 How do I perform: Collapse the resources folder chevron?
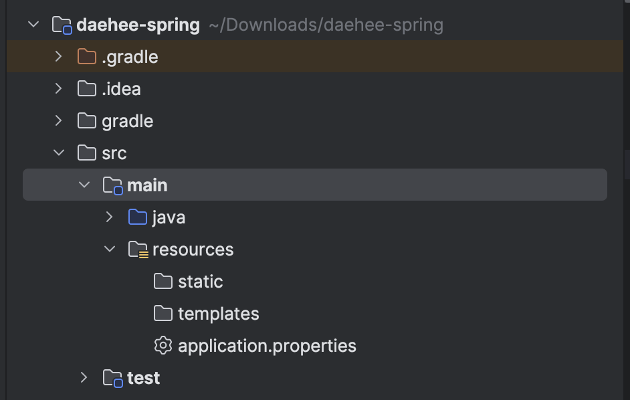(110, 249)
